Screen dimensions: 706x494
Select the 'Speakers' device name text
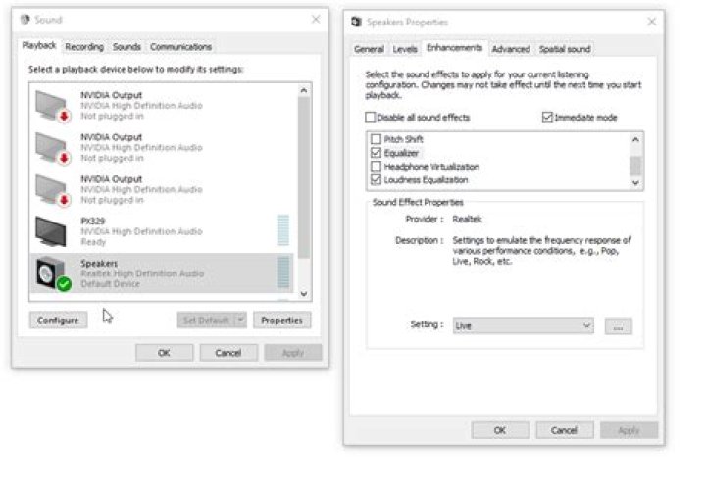click(99, 264)
